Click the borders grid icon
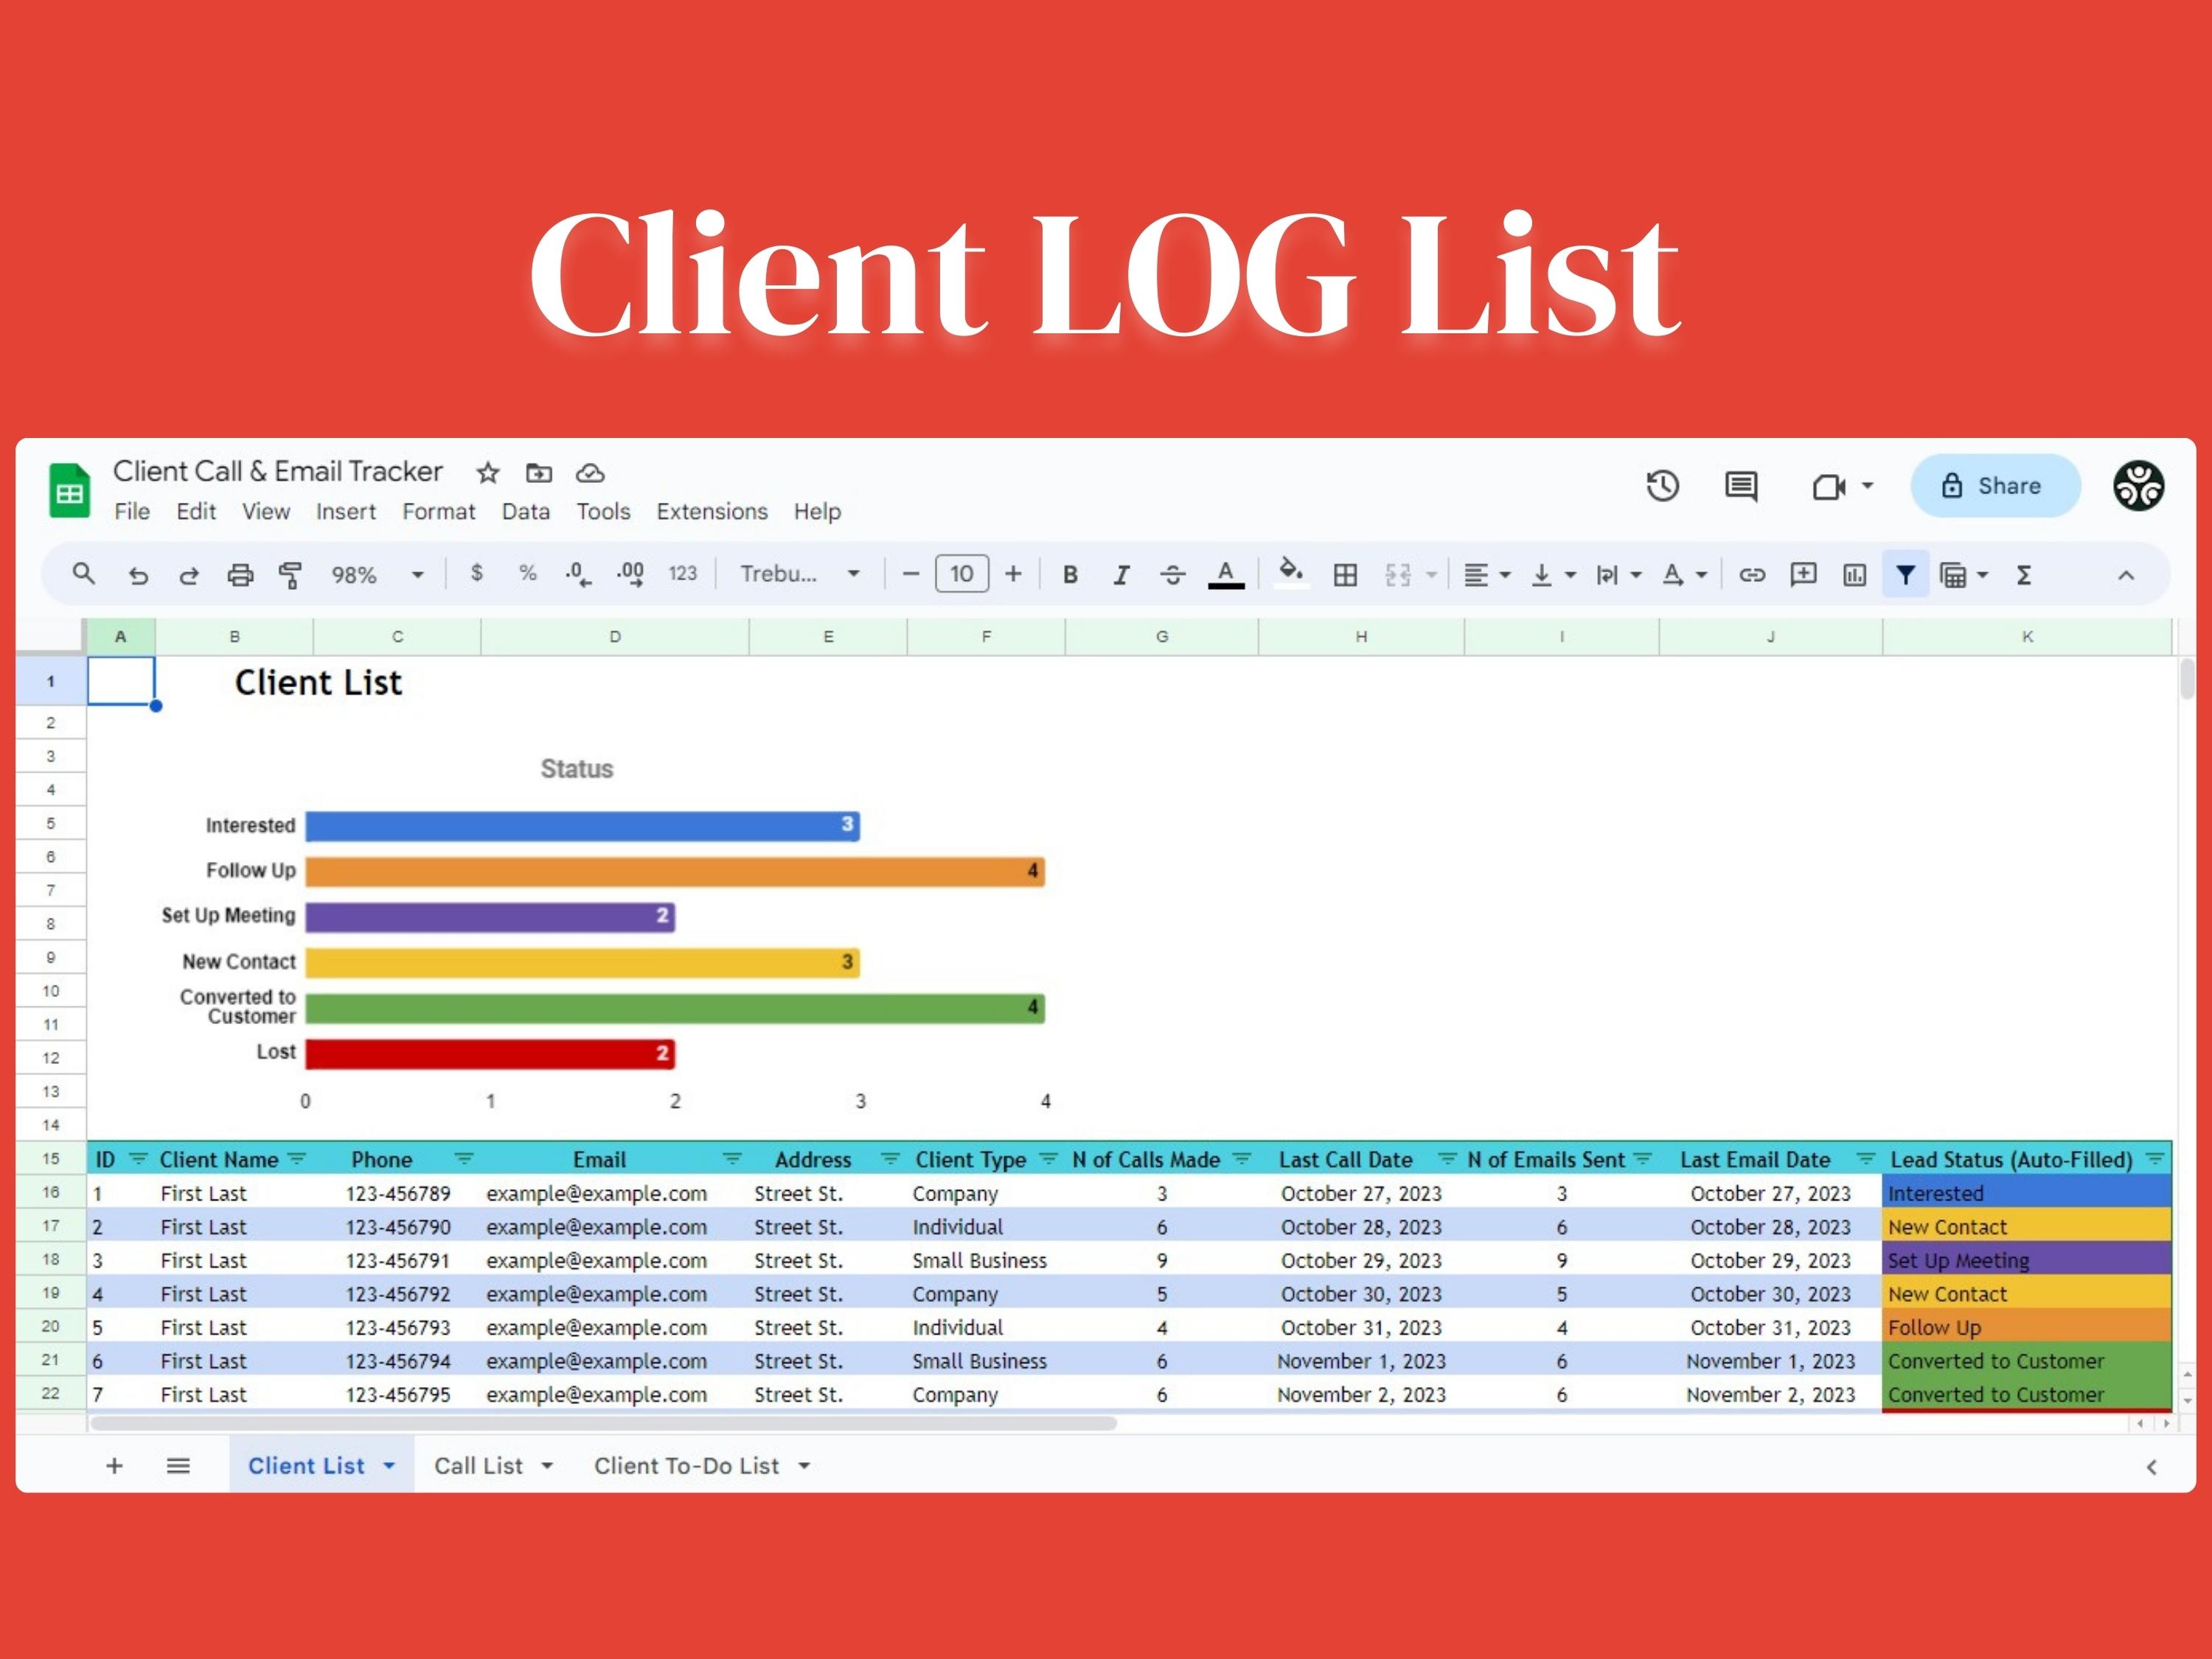This screenshot has height=1659, width=2212. coord(1345,575)
